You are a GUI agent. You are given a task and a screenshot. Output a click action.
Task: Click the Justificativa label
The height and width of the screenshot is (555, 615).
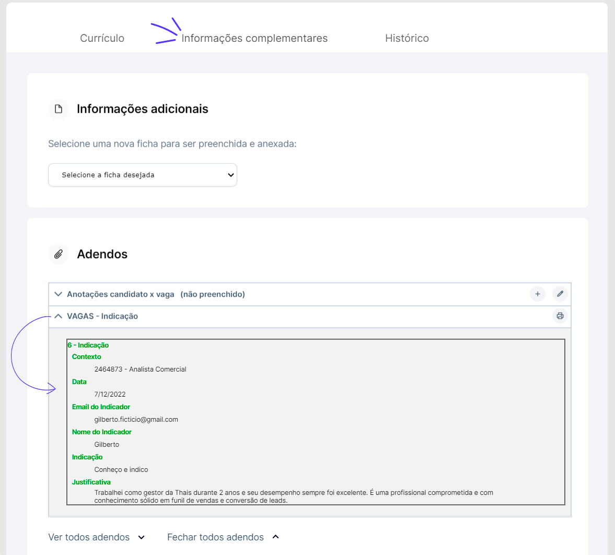tap(91, 482)
